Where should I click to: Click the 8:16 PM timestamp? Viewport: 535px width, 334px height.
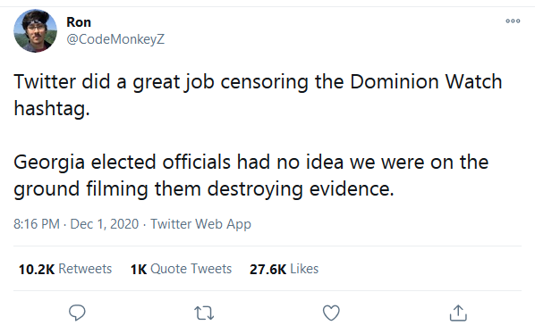point(37,224)
